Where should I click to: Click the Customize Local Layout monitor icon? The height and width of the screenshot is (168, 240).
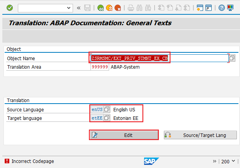point(230,8)
